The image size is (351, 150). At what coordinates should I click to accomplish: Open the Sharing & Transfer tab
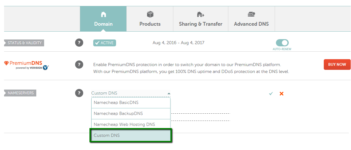point(201,19)
